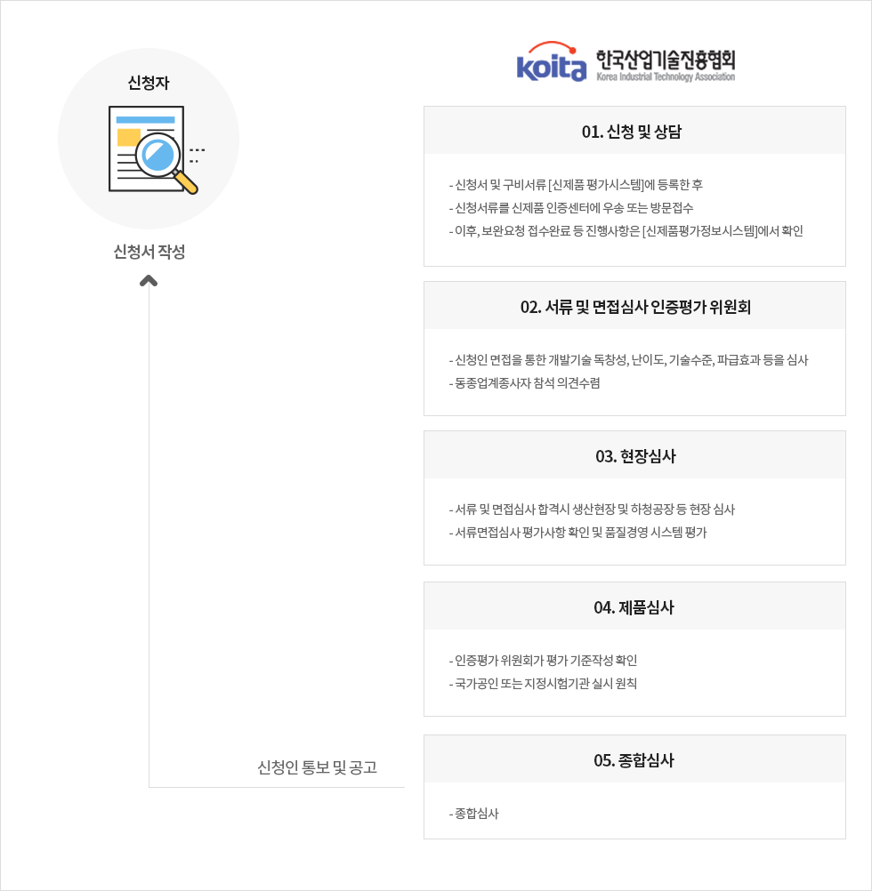Click the 신청자 label

point(149,83)
